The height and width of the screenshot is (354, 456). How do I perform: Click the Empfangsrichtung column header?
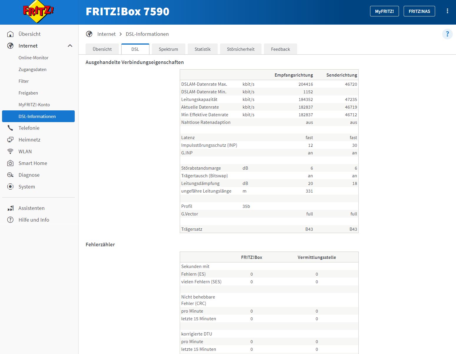pos(294,75)
